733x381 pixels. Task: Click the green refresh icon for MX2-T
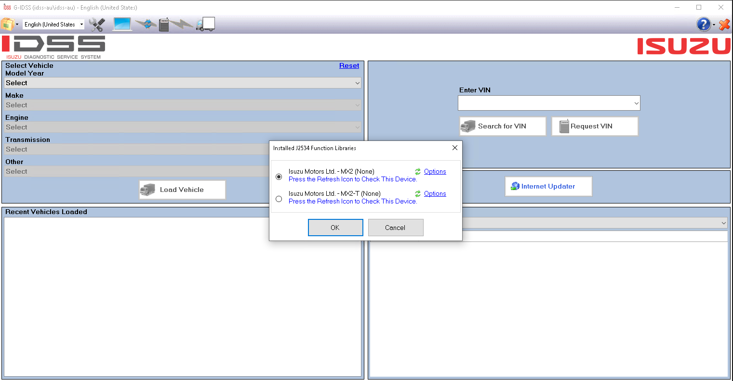pos(418,194)
